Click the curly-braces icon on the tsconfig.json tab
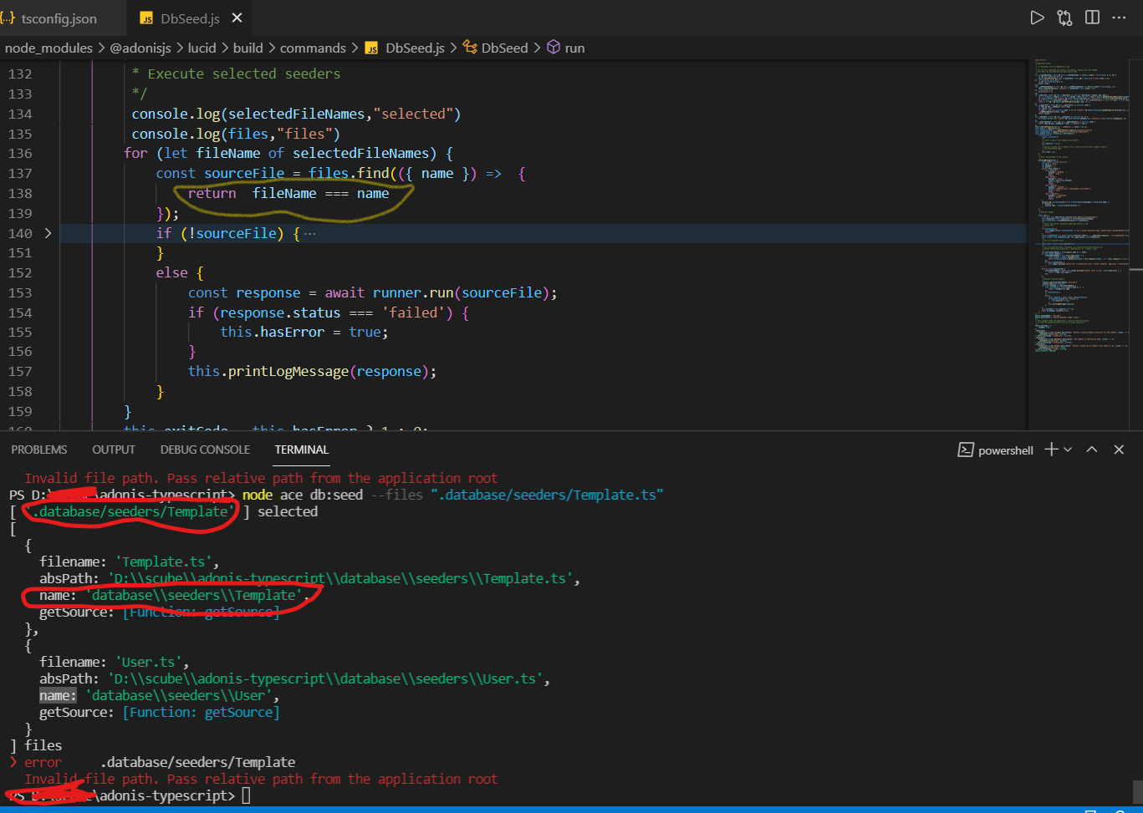This screenshot has width=1143, height=813. (8, 17)
